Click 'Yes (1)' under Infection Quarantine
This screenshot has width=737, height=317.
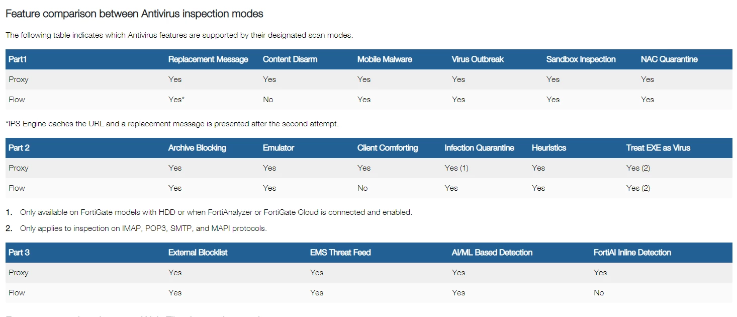pyautogui.click(x=456, y=168)
